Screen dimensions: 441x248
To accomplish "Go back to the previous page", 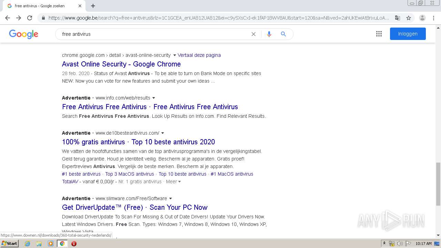I will 8,18.
